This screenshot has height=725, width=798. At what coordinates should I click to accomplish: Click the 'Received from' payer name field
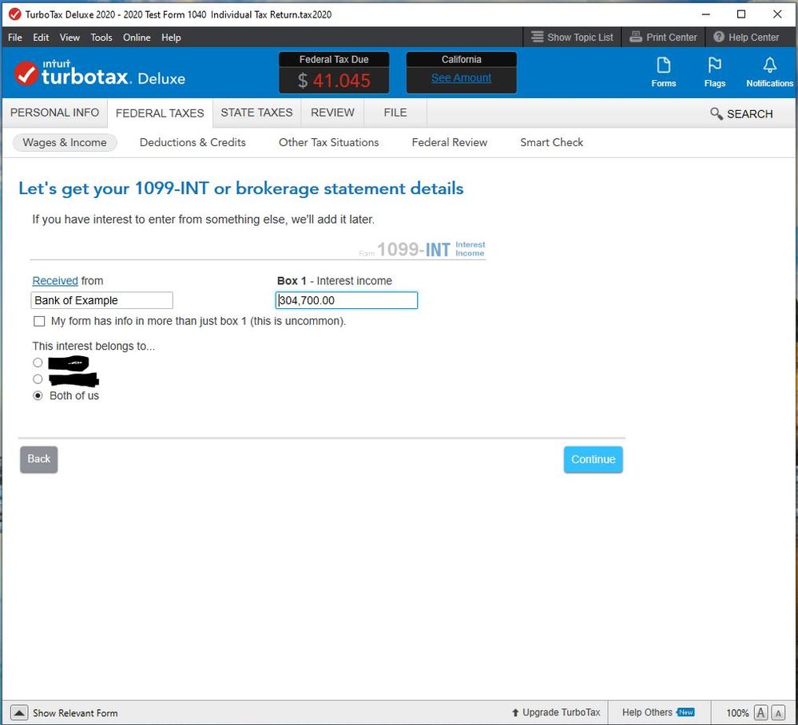101,300
